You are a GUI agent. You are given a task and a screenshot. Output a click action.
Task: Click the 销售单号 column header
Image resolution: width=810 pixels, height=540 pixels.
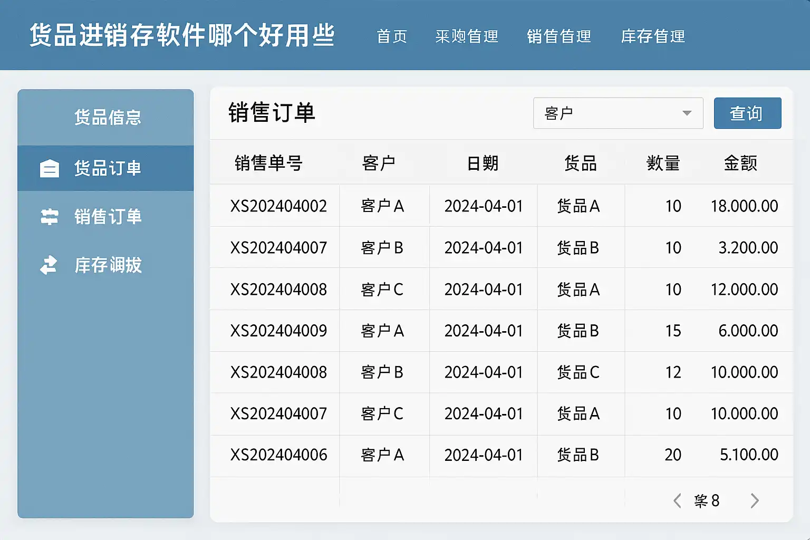coord(268,163)
